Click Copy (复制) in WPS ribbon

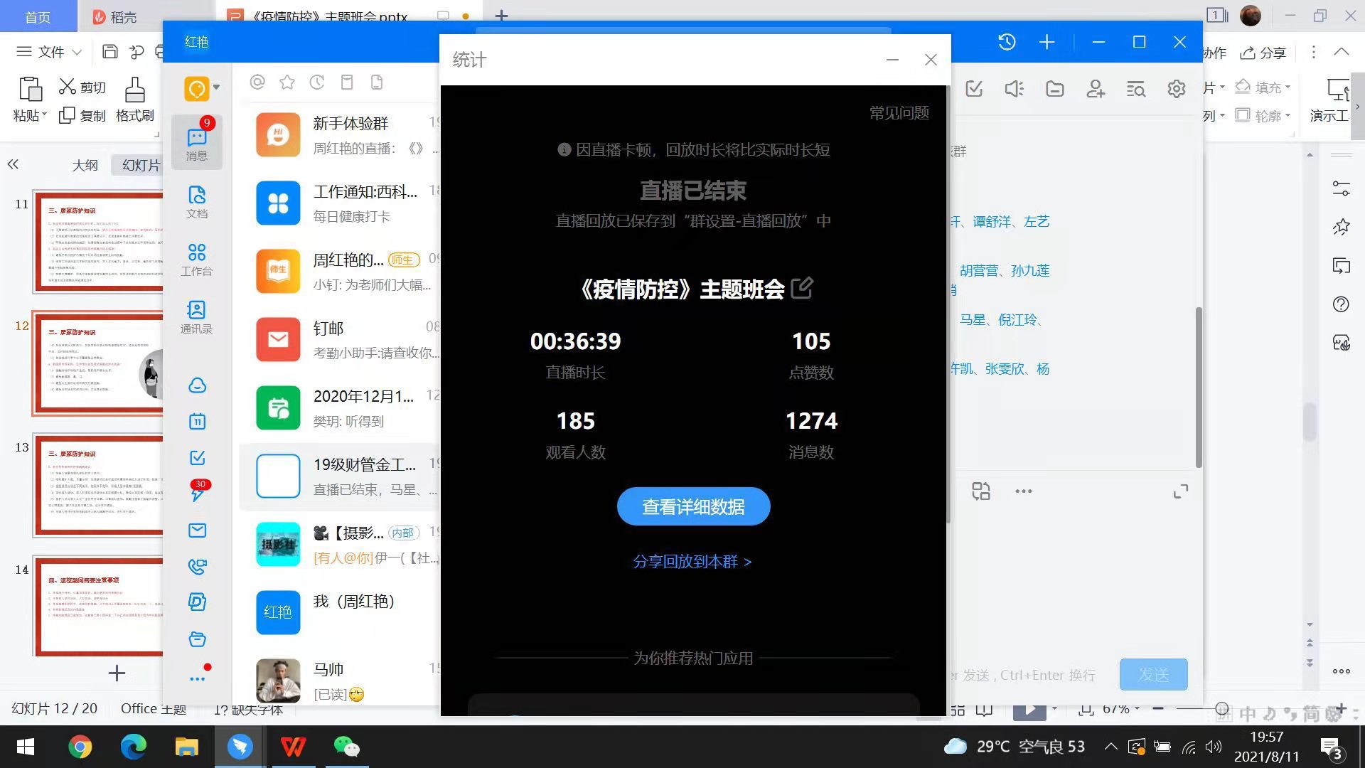click(x=82, y=115)
